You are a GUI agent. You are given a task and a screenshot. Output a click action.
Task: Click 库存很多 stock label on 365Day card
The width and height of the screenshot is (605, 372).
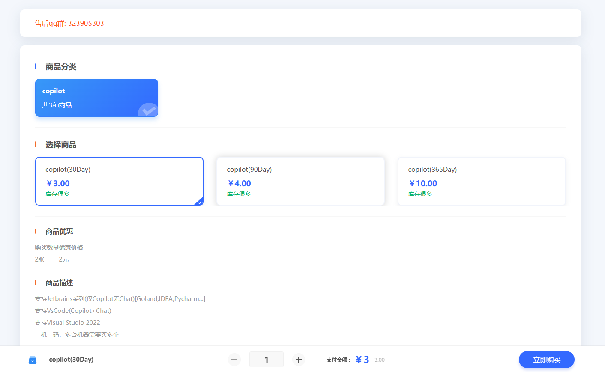(420, 194)
